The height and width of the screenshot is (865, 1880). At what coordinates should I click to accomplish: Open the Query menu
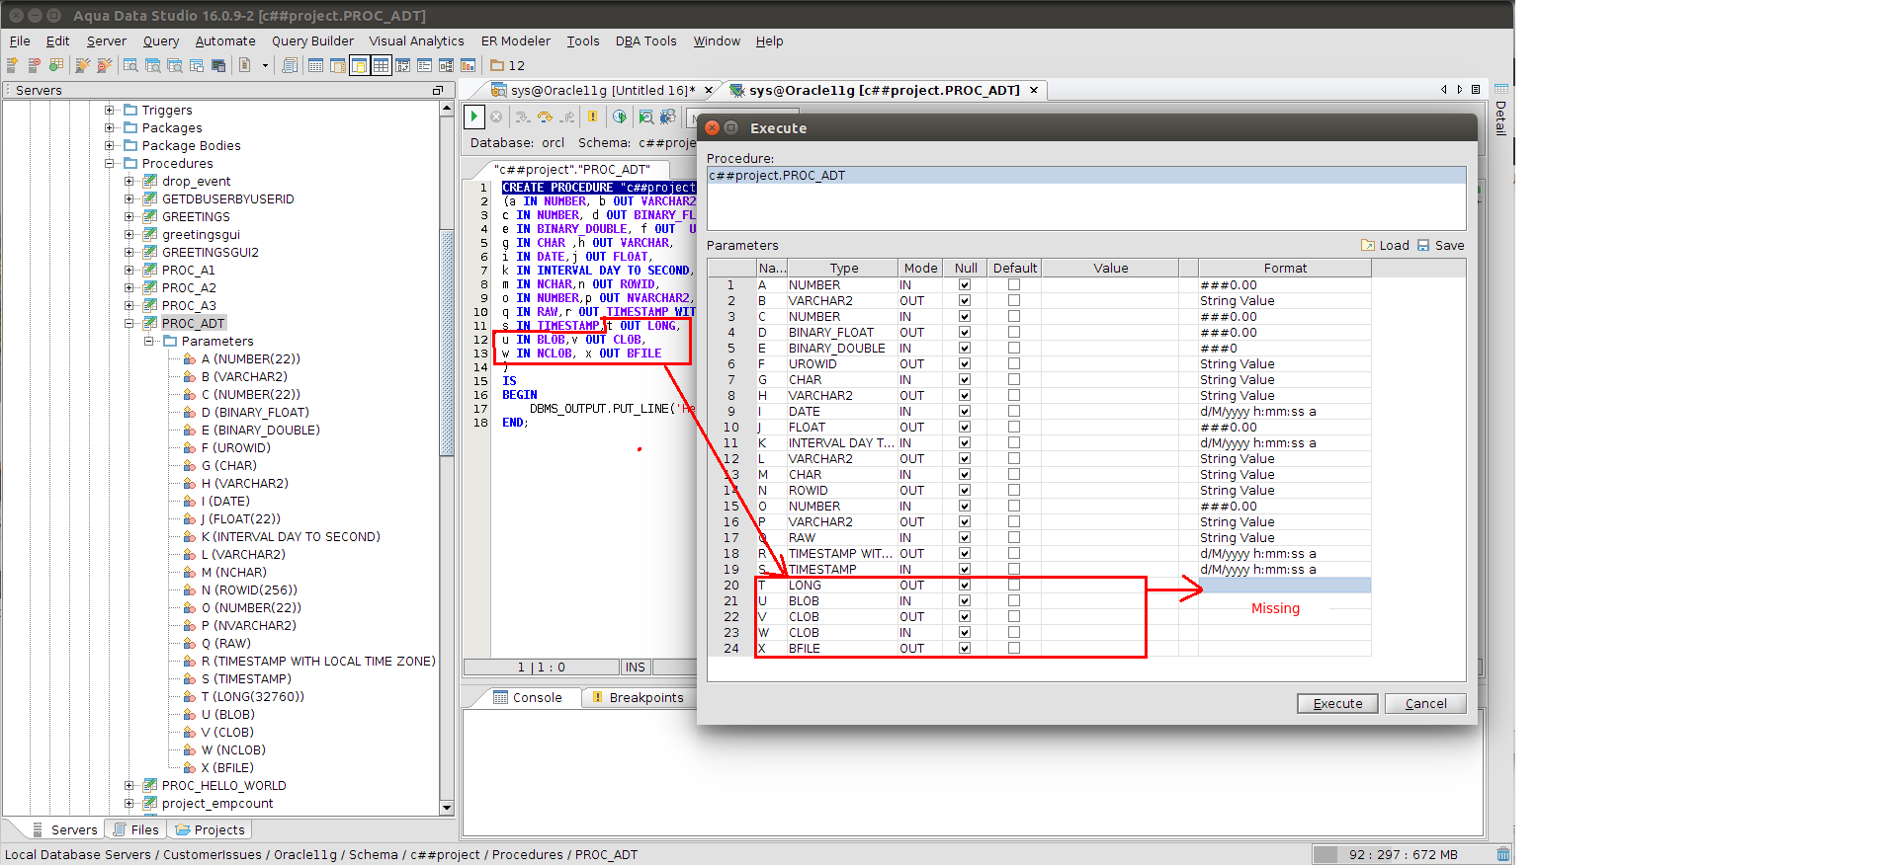pos(161,41)
